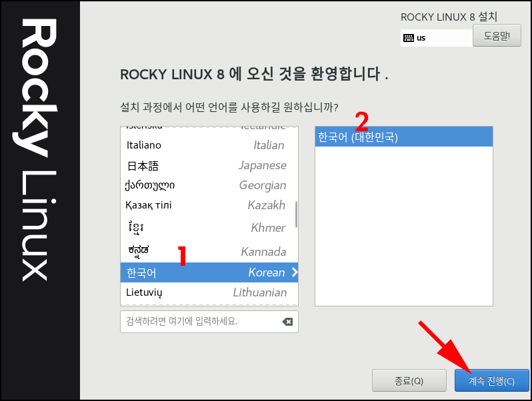Select Lietuvių Lithuanian language row
This screenshot has height=401, width=532.
point(209,292)
